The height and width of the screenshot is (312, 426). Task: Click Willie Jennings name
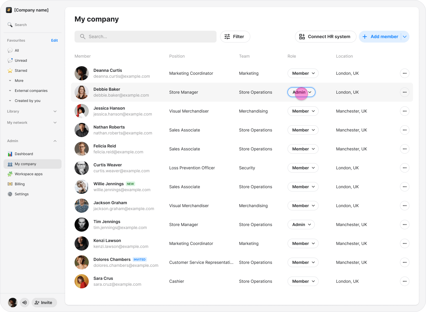pyautogui.click(x=109, y=184)
